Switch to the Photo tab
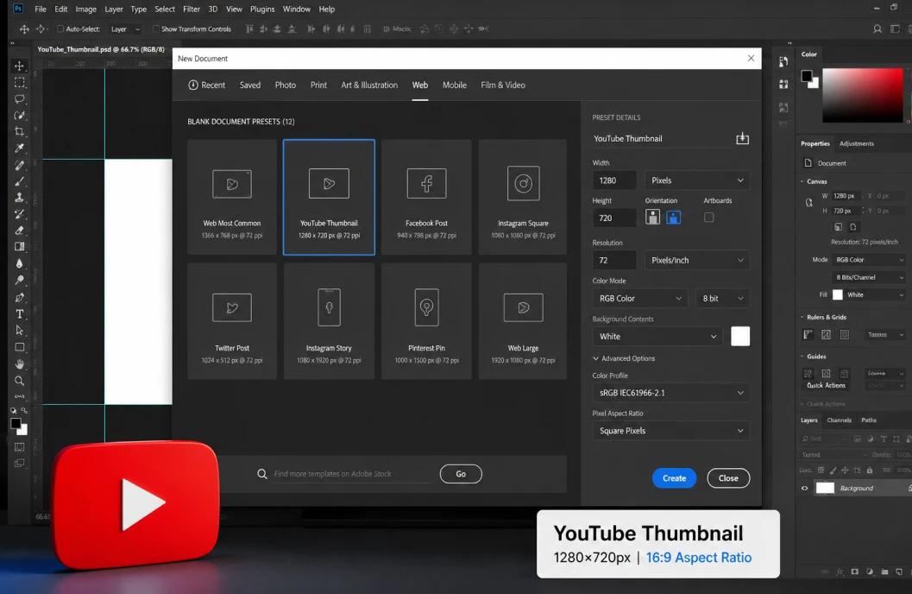912x594 pixels. pos(285,85)
